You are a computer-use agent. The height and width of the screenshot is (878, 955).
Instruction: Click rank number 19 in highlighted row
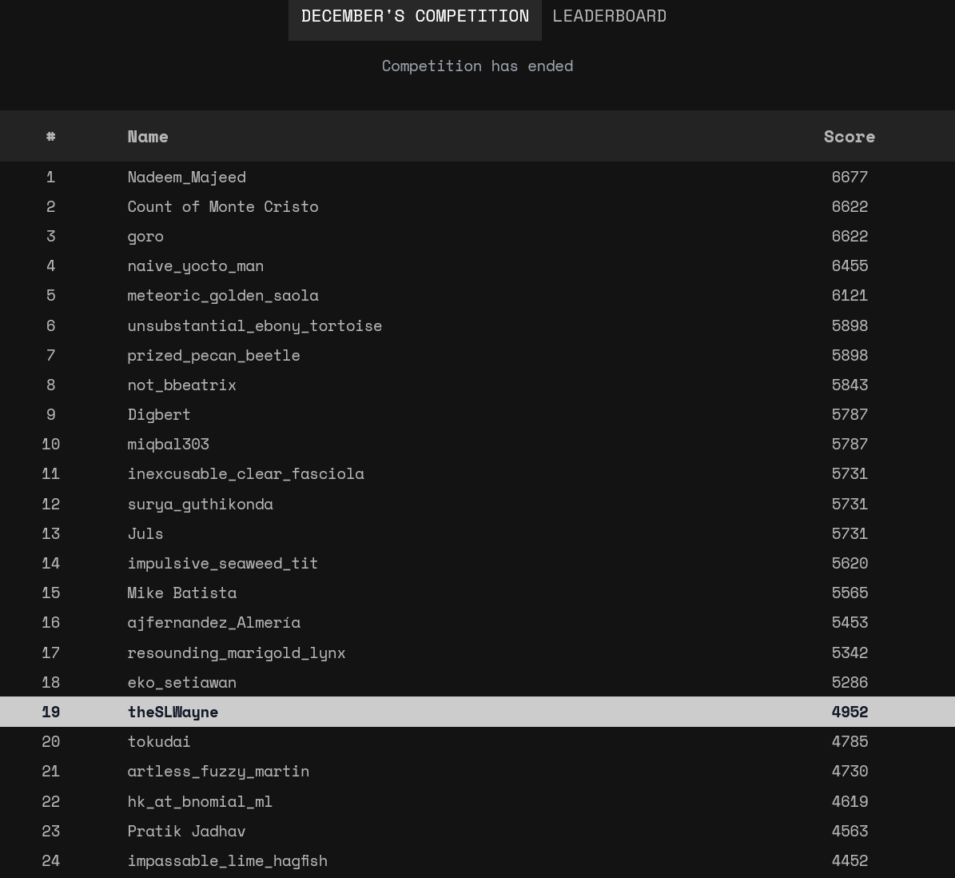pyautogui.click(x=50, y=712)
